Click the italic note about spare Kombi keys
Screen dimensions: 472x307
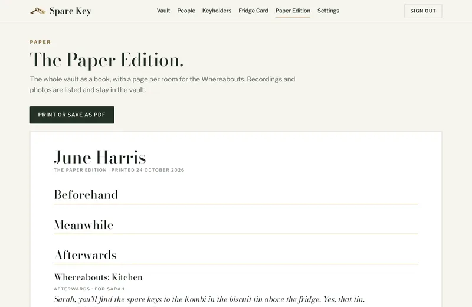tap(209, 299)
